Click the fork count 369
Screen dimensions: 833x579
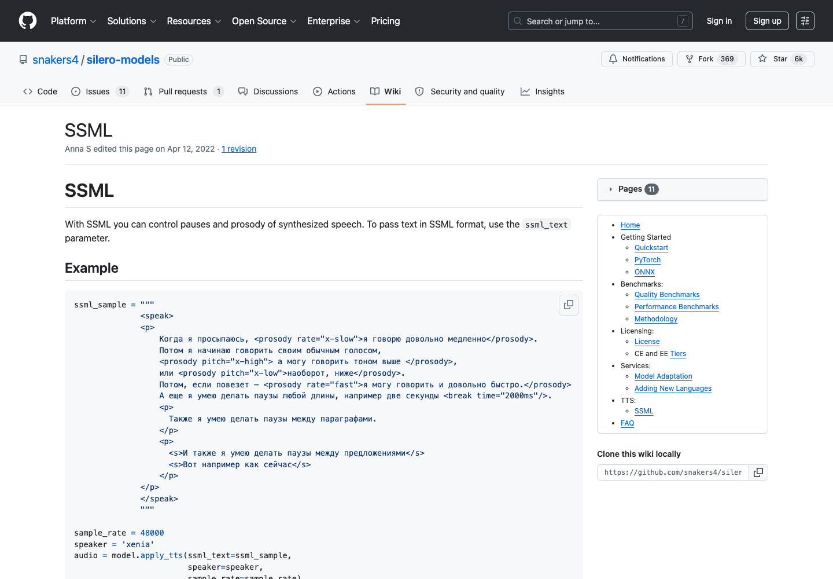click(727, 59)
